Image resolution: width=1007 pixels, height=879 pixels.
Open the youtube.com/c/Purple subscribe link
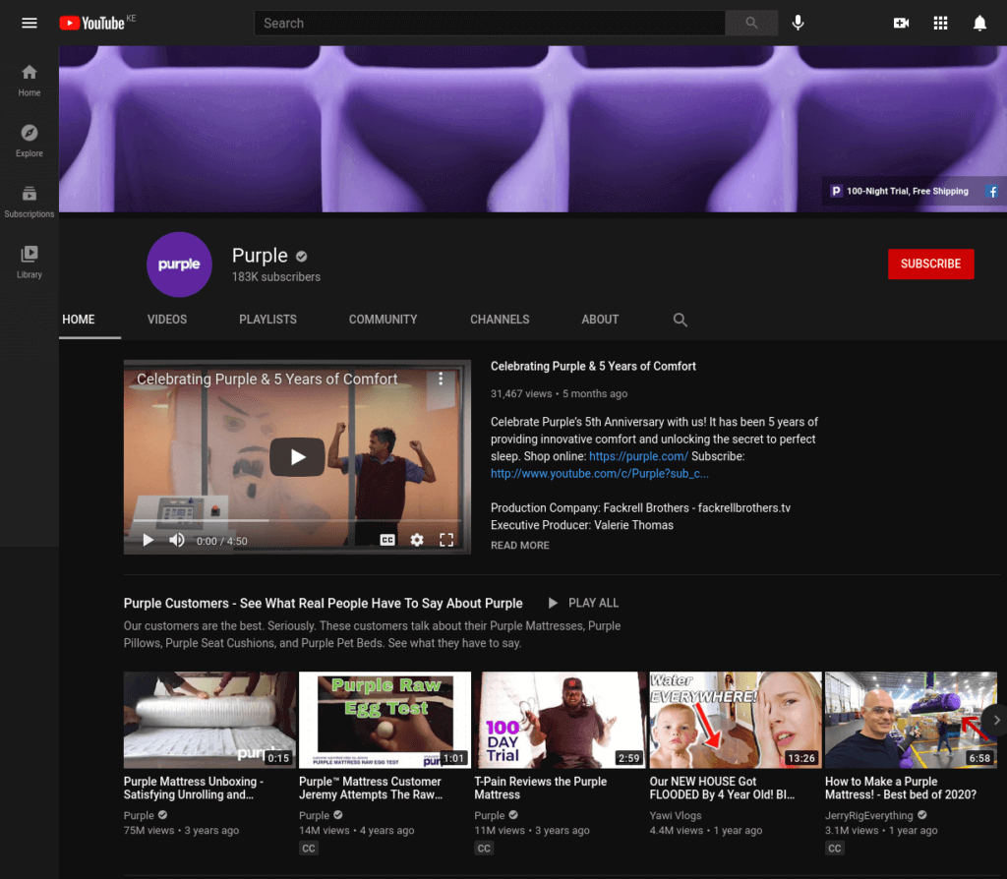click(x=599, y=474)
